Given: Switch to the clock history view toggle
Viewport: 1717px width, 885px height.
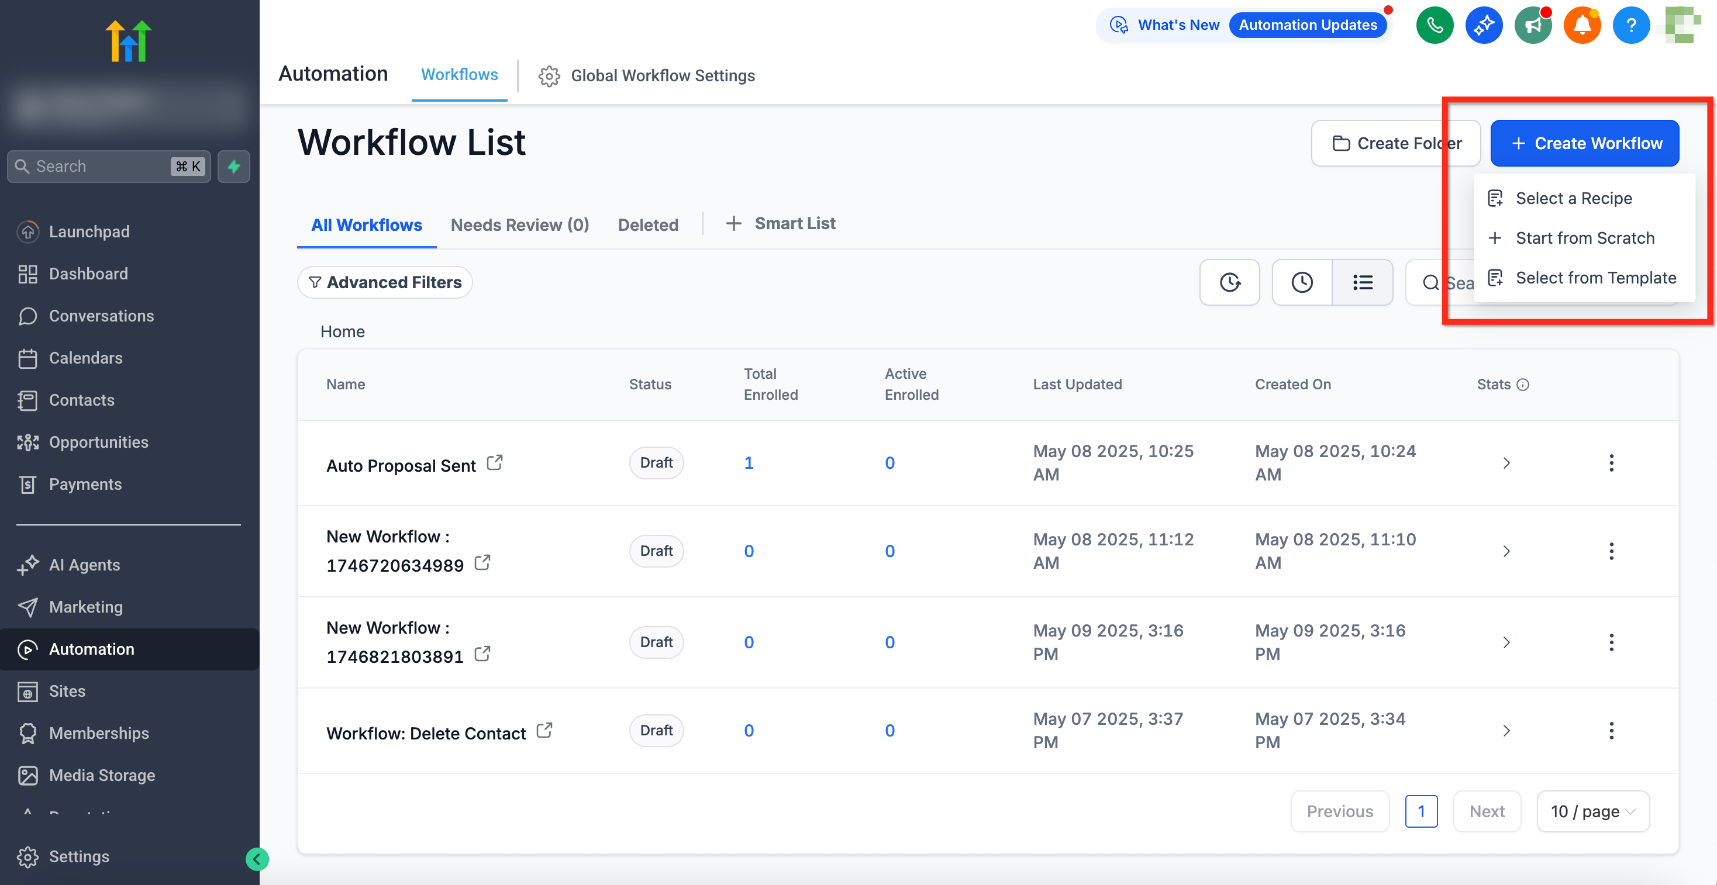Looking at the screenshot, I should pos(1302,282).
